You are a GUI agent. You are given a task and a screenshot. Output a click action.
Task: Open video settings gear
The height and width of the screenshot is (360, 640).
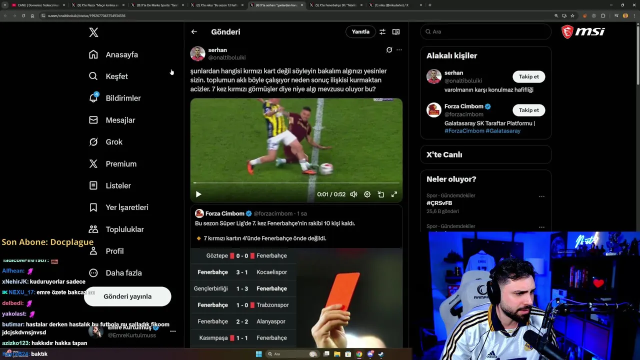(367, 194)
